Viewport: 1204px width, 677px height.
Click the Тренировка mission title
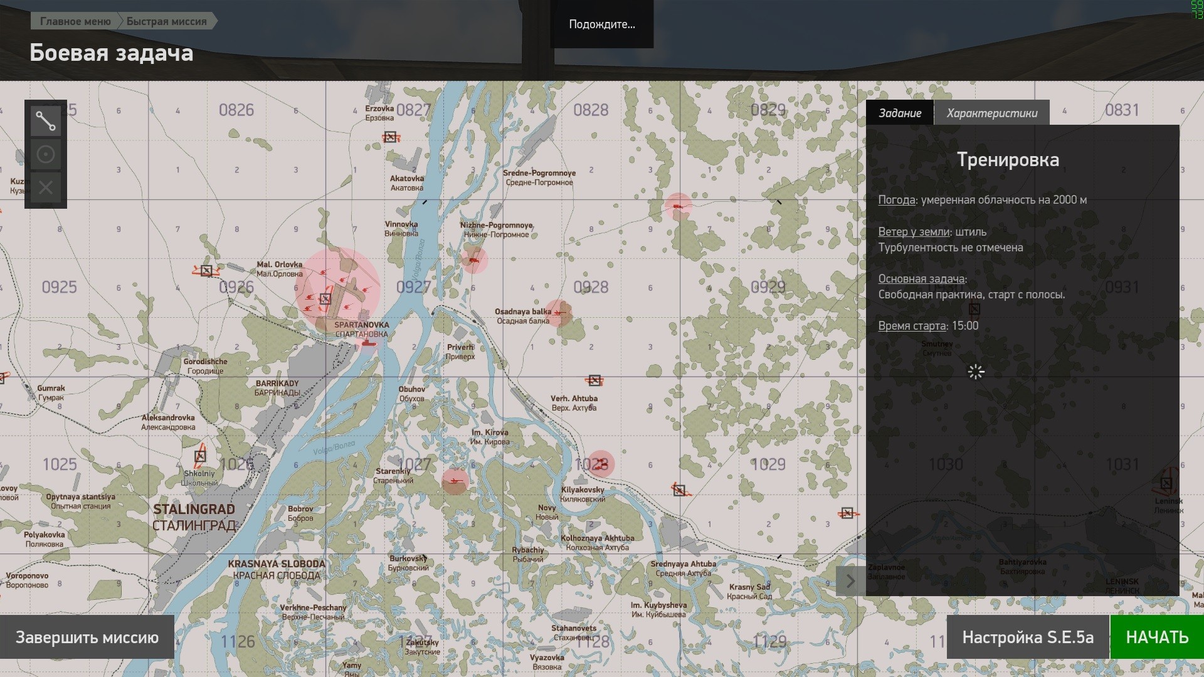pyautogui.click(x=1008, y=160)
